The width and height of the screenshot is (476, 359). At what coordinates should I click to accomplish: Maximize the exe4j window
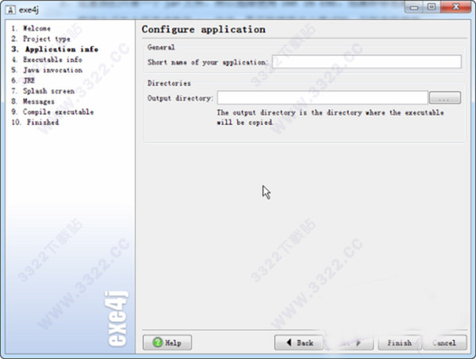coord(432,7)
